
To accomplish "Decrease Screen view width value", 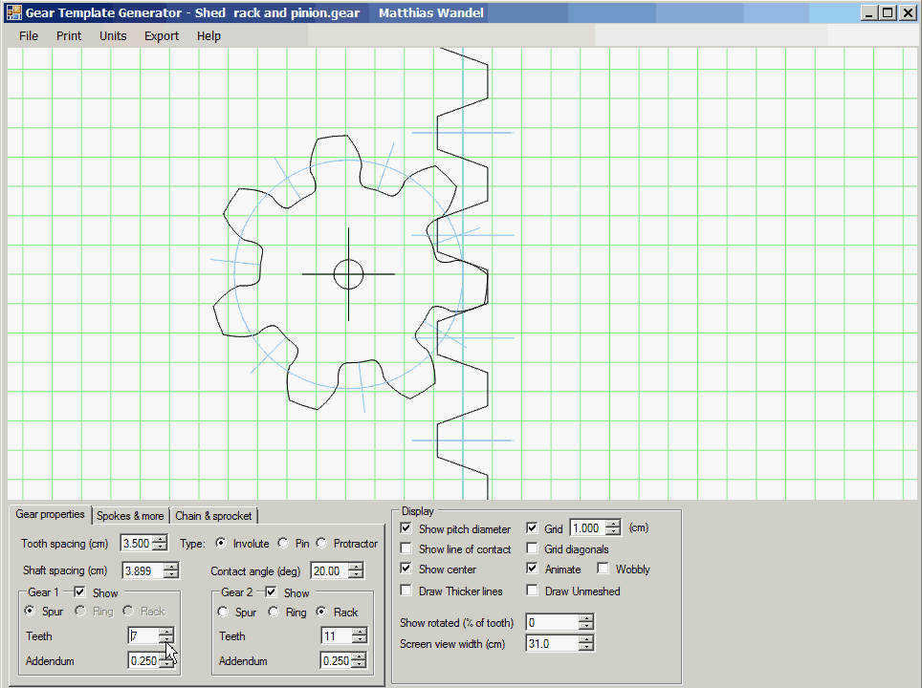I will click(x=585, y=648).
